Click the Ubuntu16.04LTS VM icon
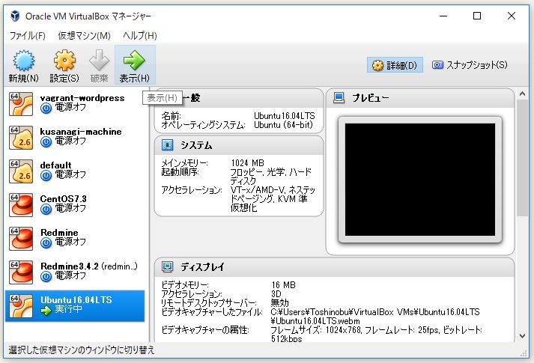Viewport: 534px width, 363px height. tap(21, 306)
